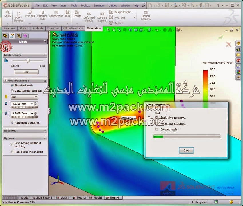This screenshot has width=243, height=206.
Task: Open the Study dropdown arrow below icon
Action: click(x=8, y=24)
